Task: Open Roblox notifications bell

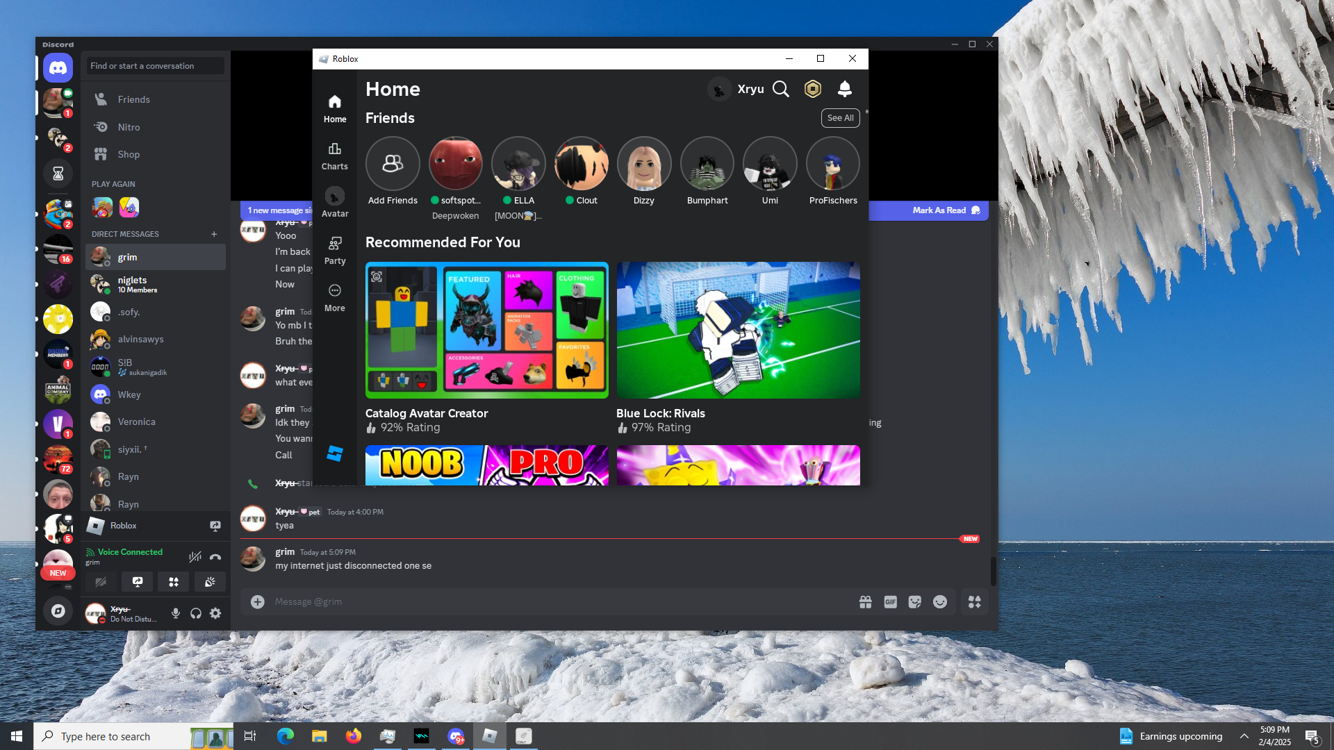Action: point(844,89)
